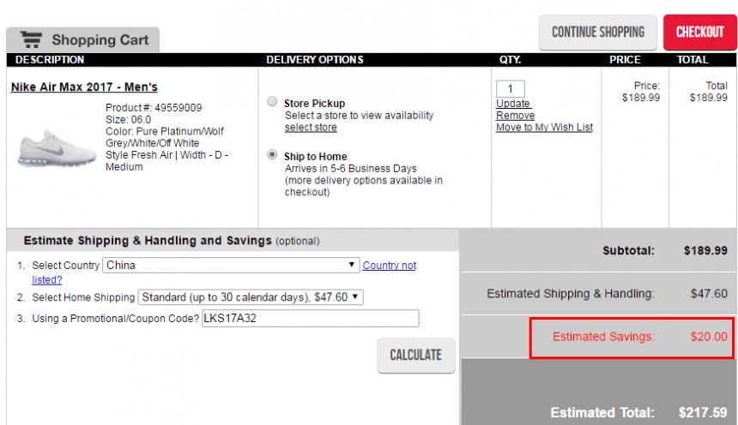
Task: Click the promotional coupon code field
Action: click(x=310, y=318)
